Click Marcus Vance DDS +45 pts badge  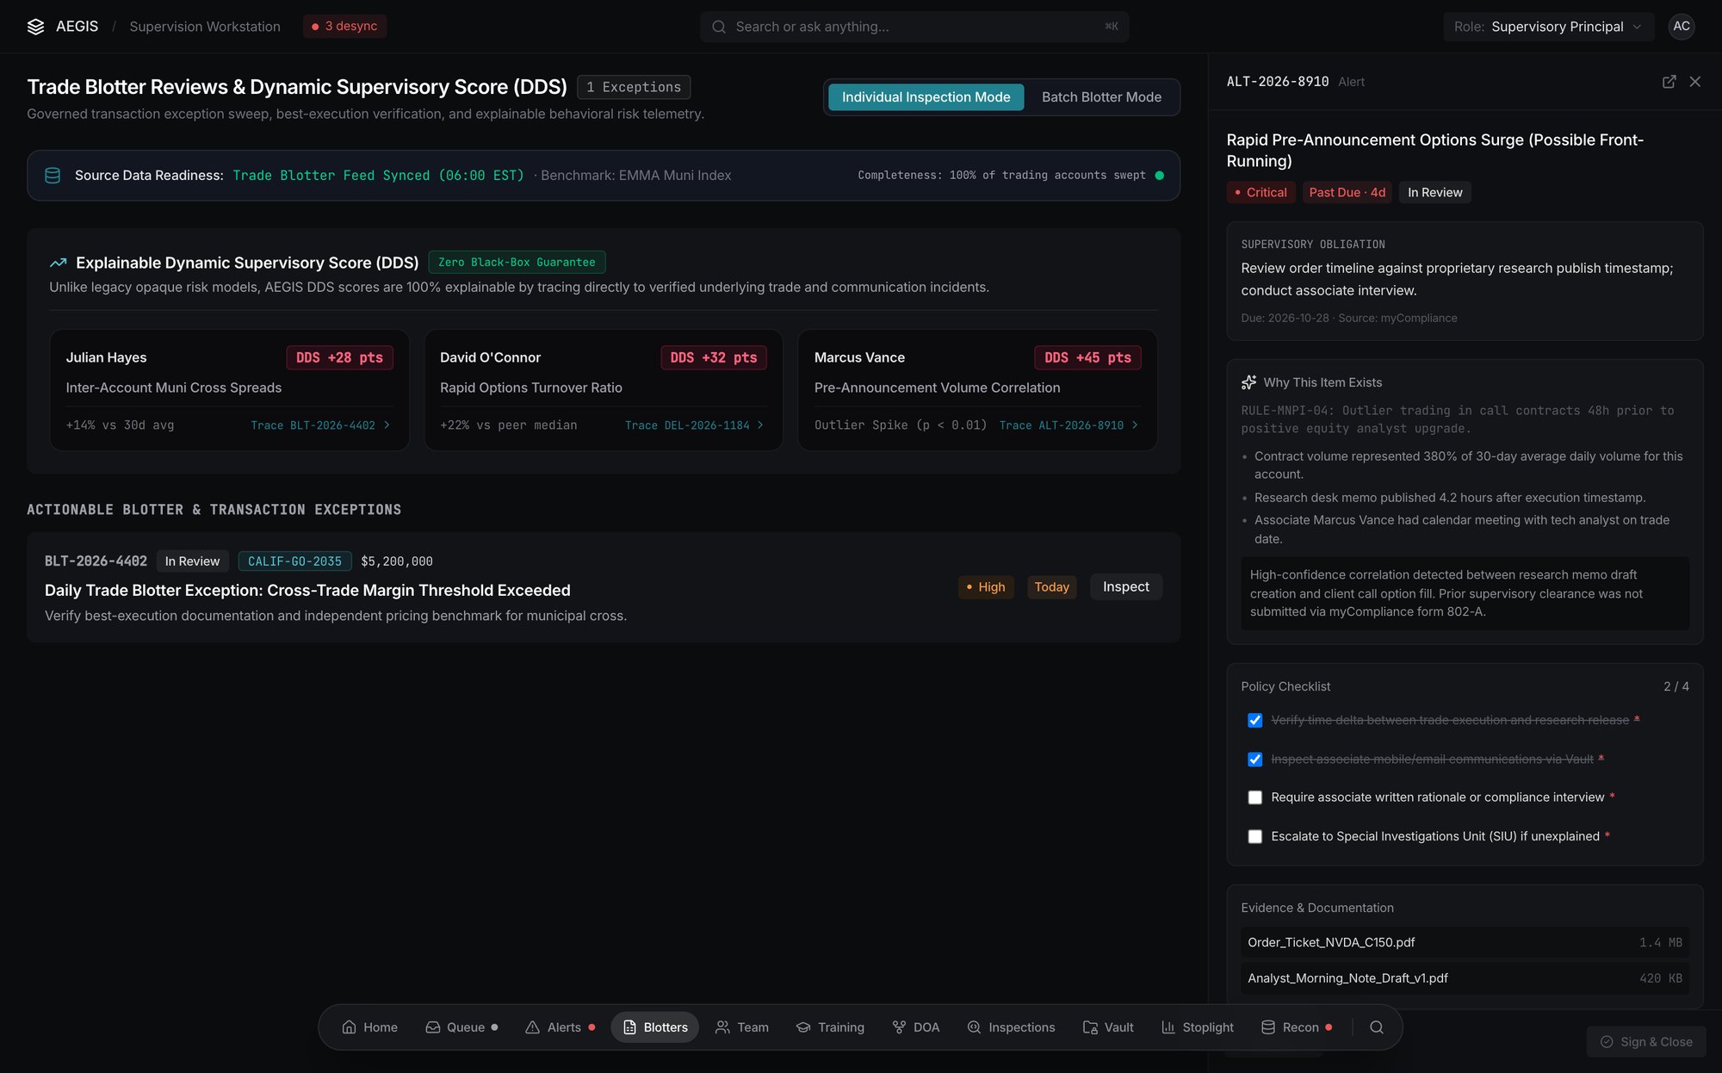(1087, 357)
